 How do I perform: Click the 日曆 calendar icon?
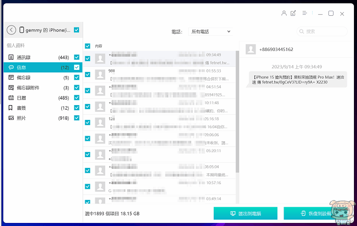11,98
